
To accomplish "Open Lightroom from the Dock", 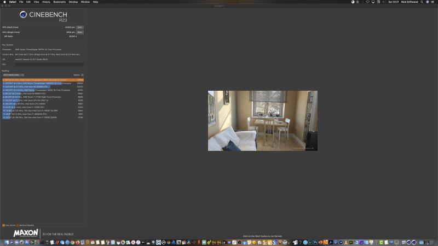I will coord(310,242).
